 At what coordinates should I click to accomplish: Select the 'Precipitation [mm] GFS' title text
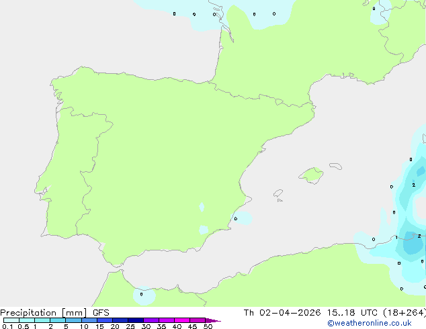coord(54,313)
